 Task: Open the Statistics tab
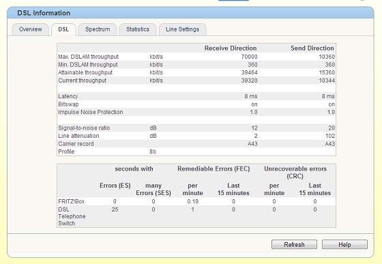[x=138, y=29]
